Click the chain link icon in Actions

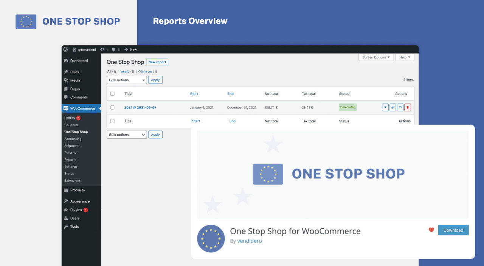tap(393, 107)
